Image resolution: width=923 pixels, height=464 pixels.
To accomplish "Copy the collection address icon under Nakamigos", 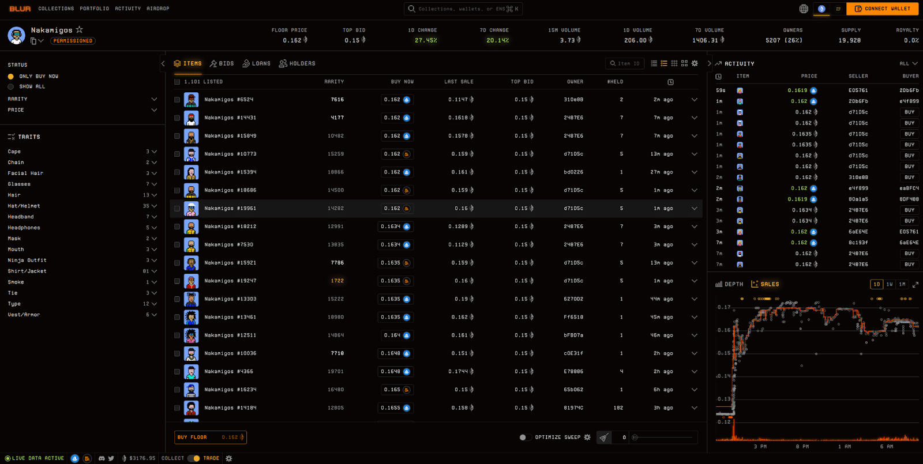I will click(33, 41).
